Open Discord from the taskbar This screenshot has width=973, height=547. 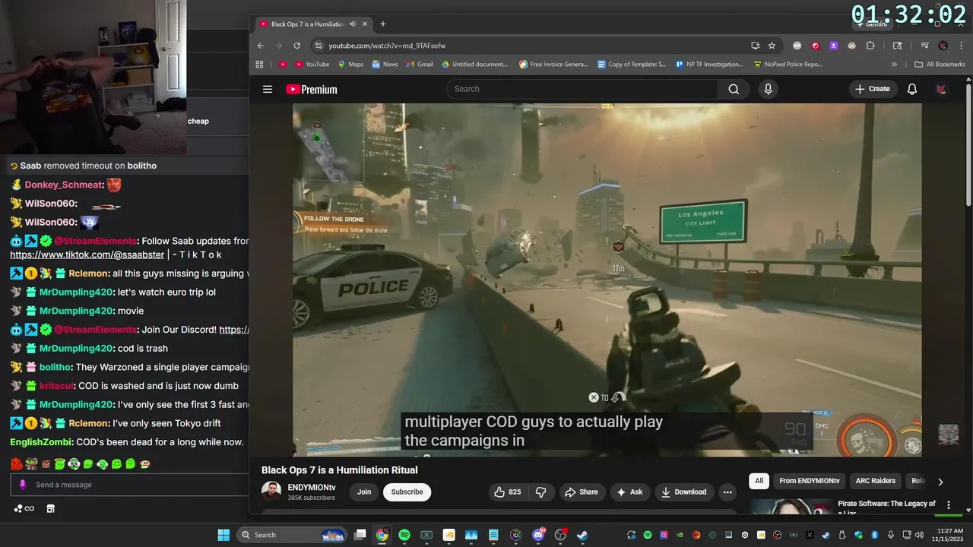(539, 535)
